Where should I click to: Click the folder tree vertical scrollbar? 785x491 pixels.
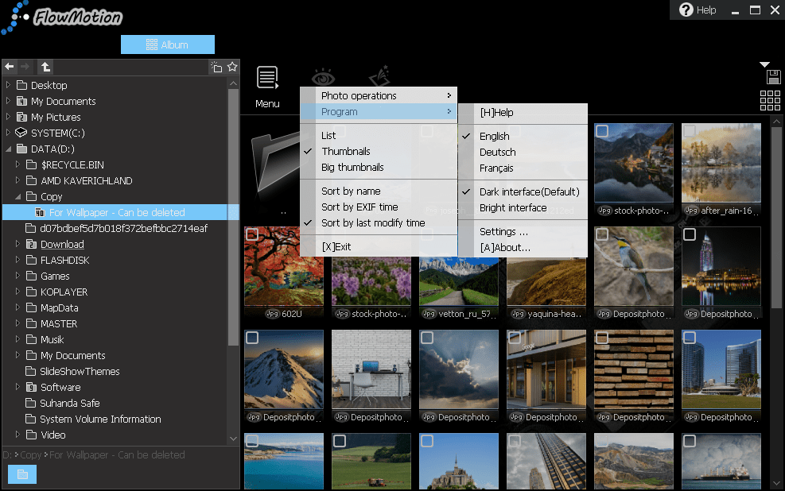(x=233, y=215)
